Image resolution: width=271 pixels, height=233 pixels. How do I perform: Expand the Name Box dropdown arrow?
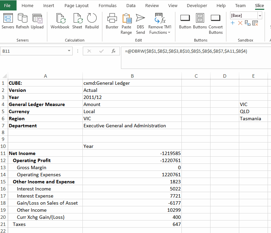coord(69,51)
